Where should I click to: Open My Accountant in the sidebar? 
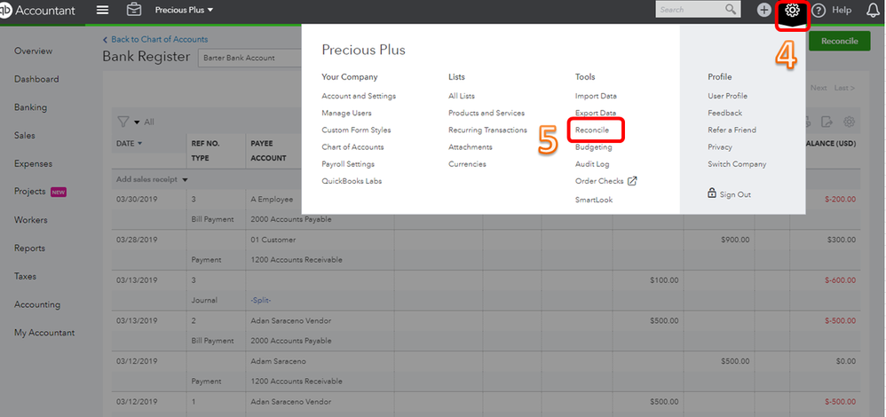[x=44, y=333]
